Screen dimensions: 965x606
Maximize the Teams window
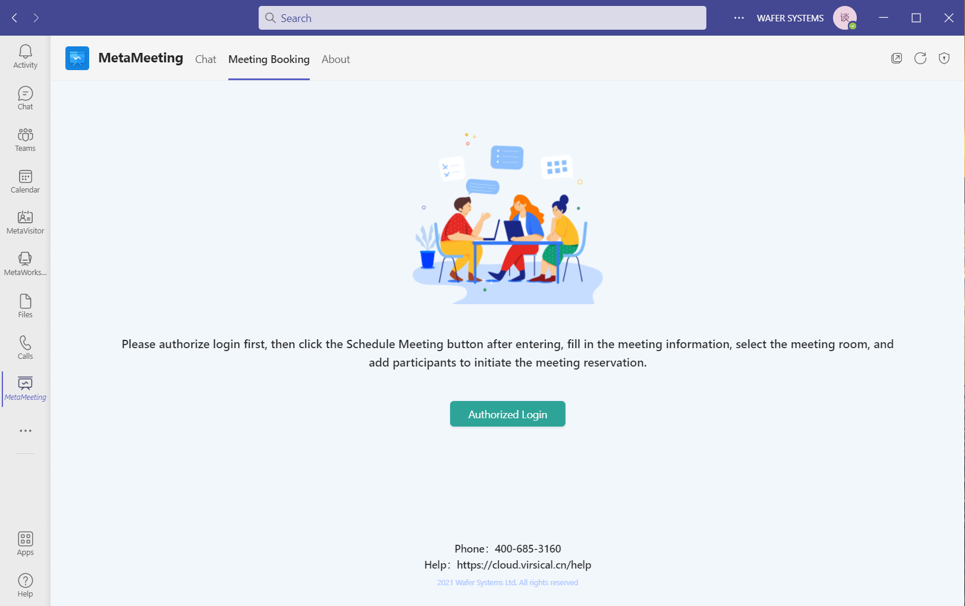(x=916, y=18)
